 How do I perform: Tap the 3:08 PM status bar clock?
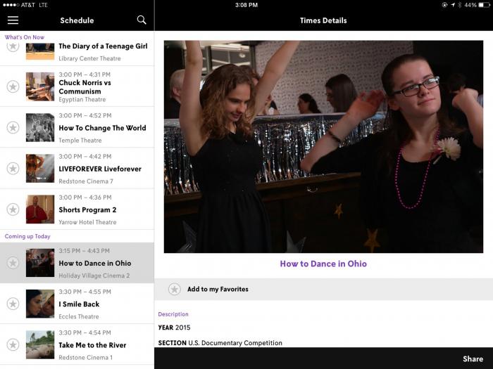pyautogui.click(x=246, y=5)
